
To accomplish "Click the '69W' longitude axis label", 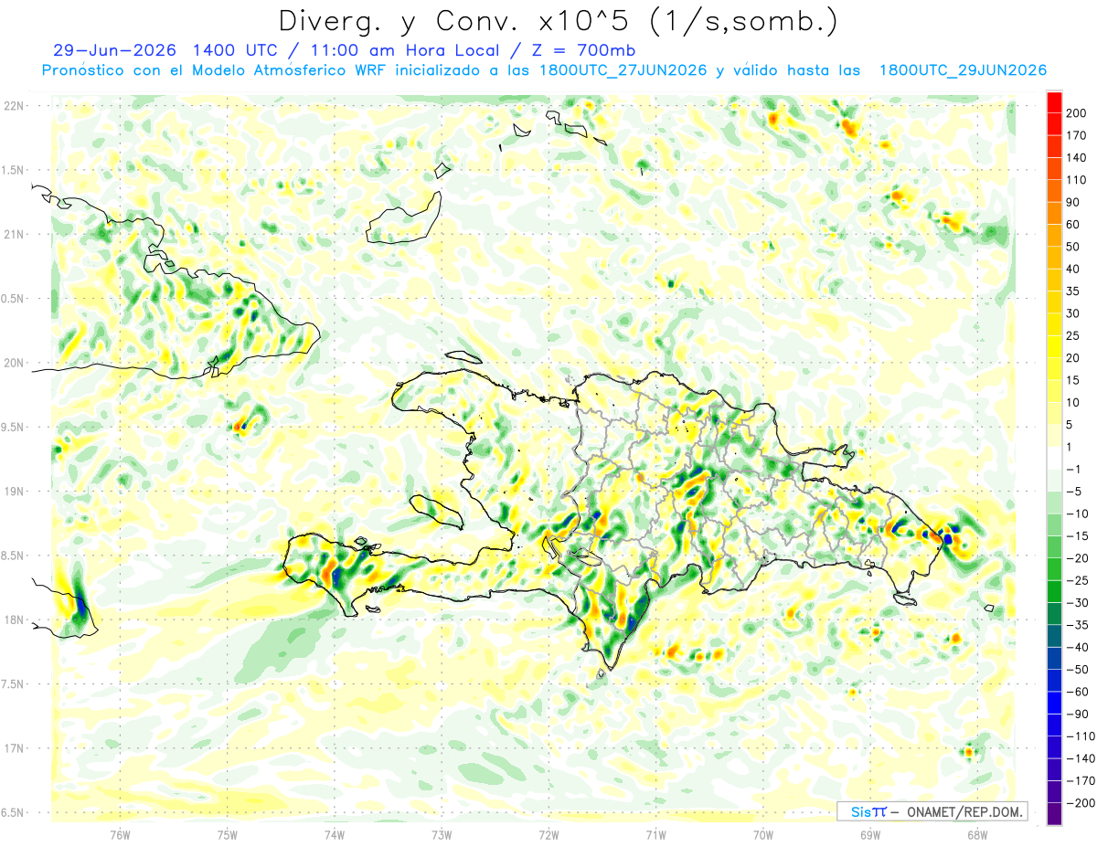I will 870,834.
